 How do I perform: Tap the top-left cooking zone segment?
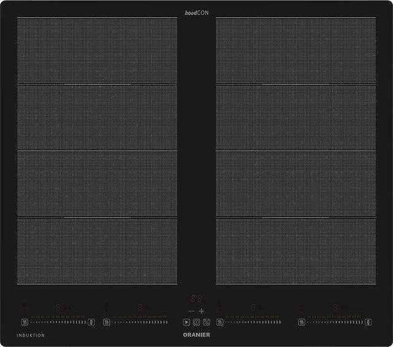[97, 50]
